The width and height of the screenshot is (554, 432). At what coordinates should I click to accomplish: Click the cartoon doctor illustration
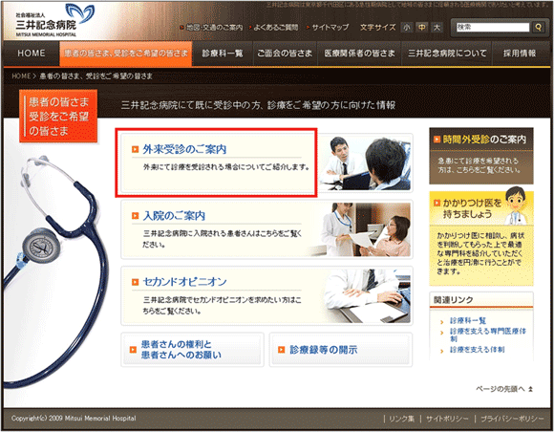click(517, 205)
